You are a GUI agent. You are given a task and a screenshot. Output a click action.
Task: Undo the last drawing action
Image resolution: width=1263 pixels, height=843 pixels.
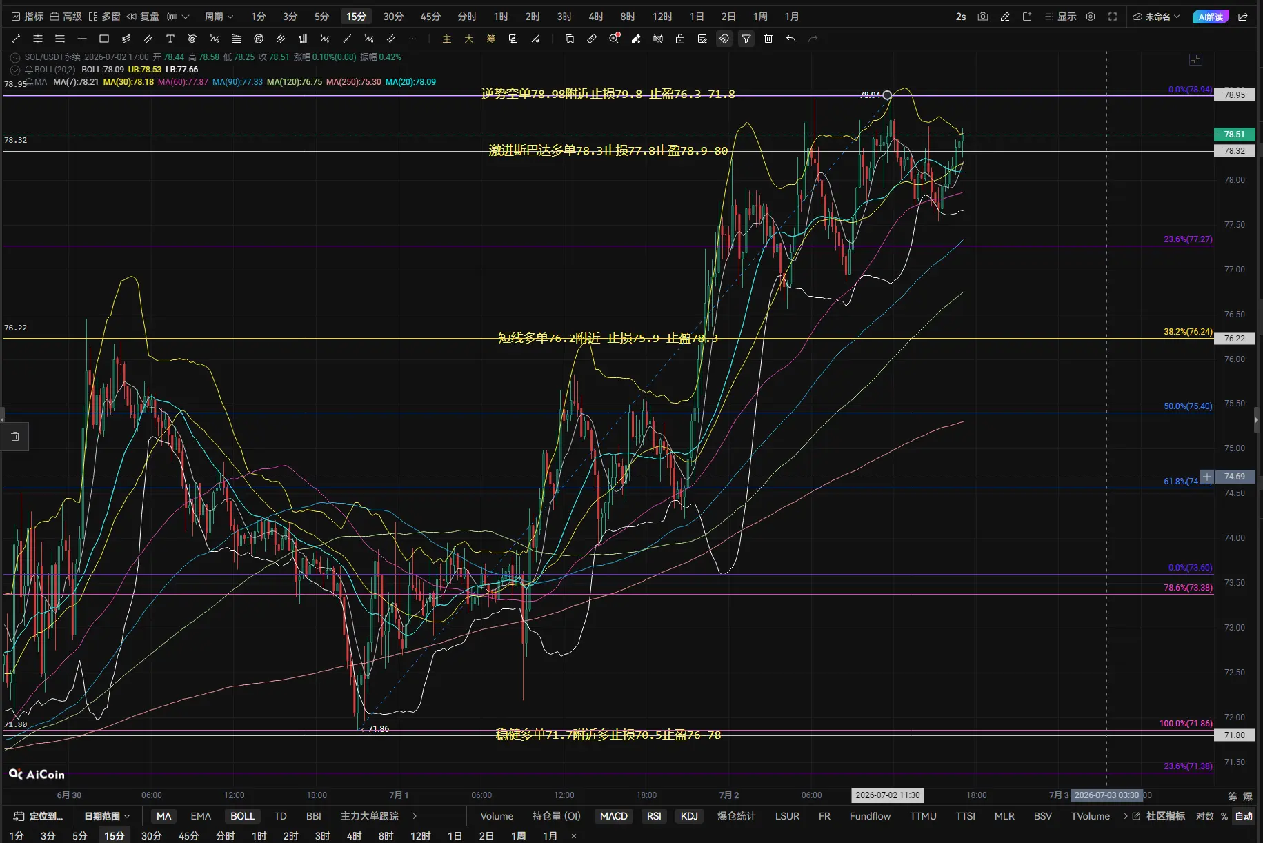[790, 39]
